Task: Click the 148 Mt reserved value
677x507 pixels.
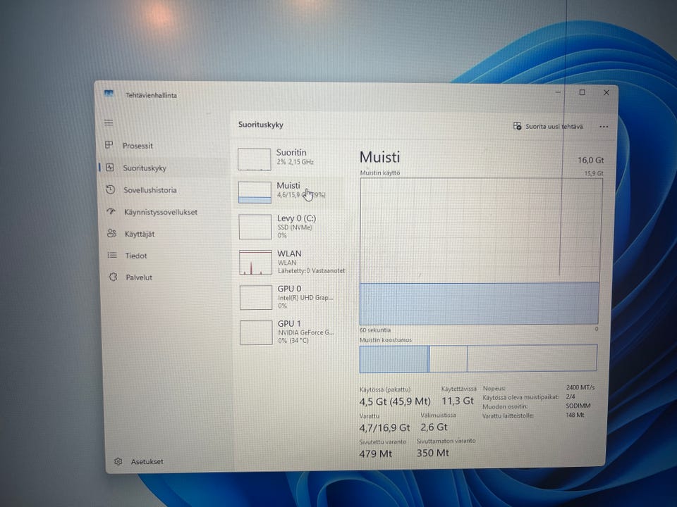Action: [575, 415]
